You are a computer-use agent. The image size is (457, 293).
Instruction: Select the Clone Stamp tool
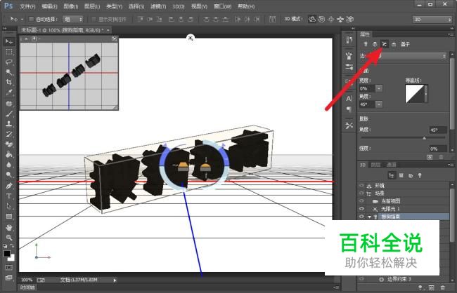[9, 123]
